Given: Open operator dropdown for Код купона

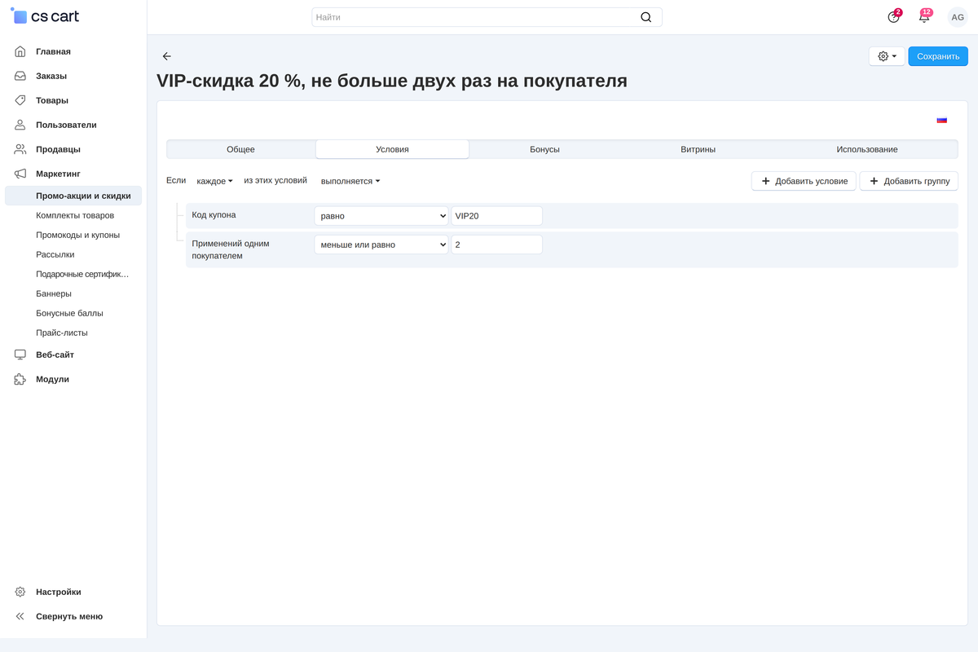Looking at the screenshot, I should [381, 216].
